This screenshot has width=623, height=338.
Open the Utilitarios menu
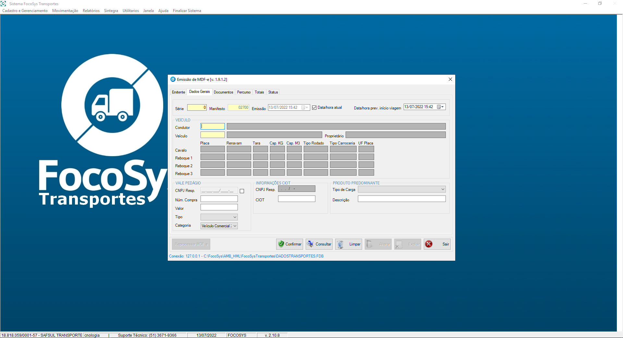(x=131, y=11)
